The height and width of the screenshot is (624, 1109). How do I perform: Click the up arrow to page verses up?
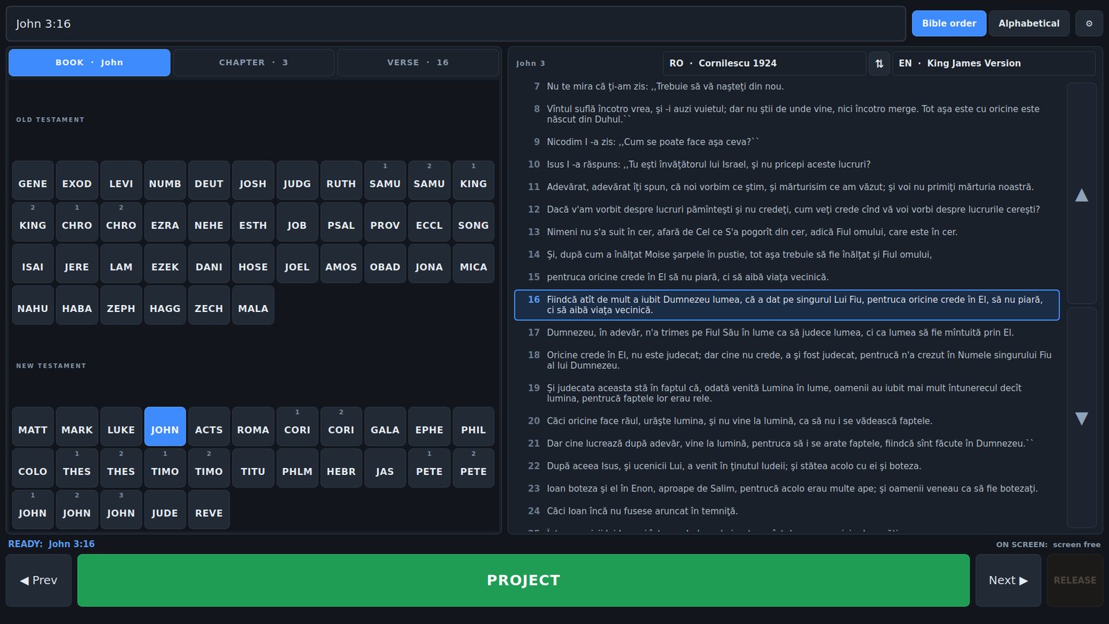tap(1081, 194)
